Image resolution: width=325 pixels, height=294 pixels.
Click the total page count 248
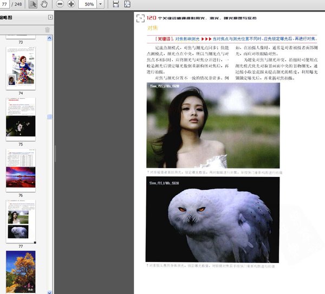point(18,4)
